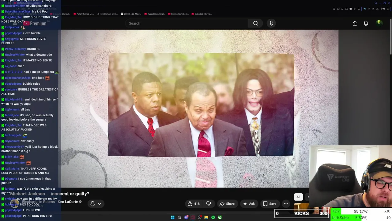This screenshot has width=392, height=221.
Task: Dislike the video with thumbs-down
Action: pos(209,204)
